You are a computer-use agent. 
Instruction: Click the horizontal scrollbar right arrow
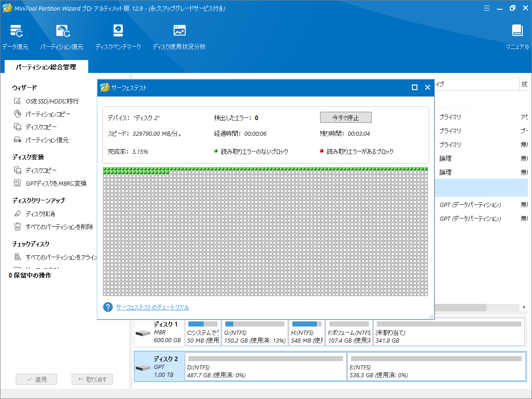(524, 308)
